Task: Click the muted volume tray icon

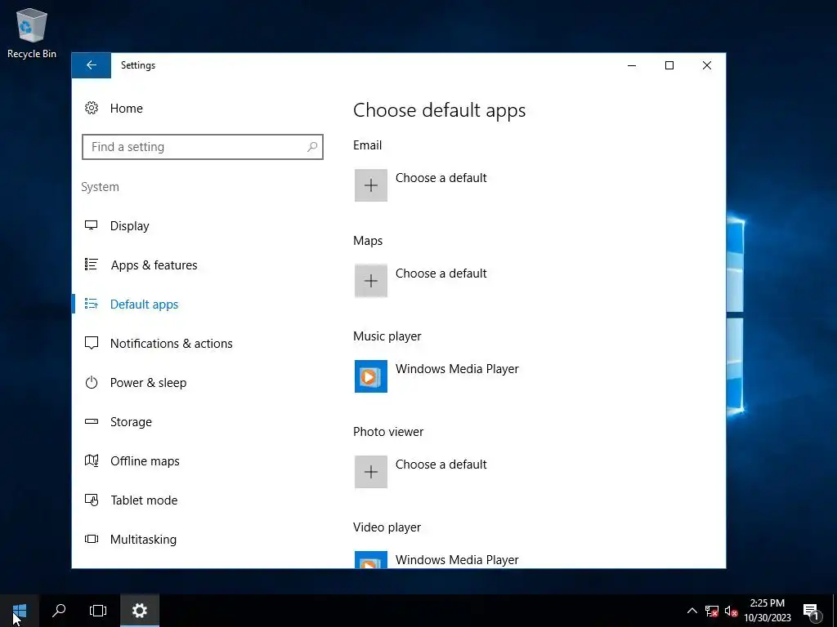Action: (x=732, y=611)
